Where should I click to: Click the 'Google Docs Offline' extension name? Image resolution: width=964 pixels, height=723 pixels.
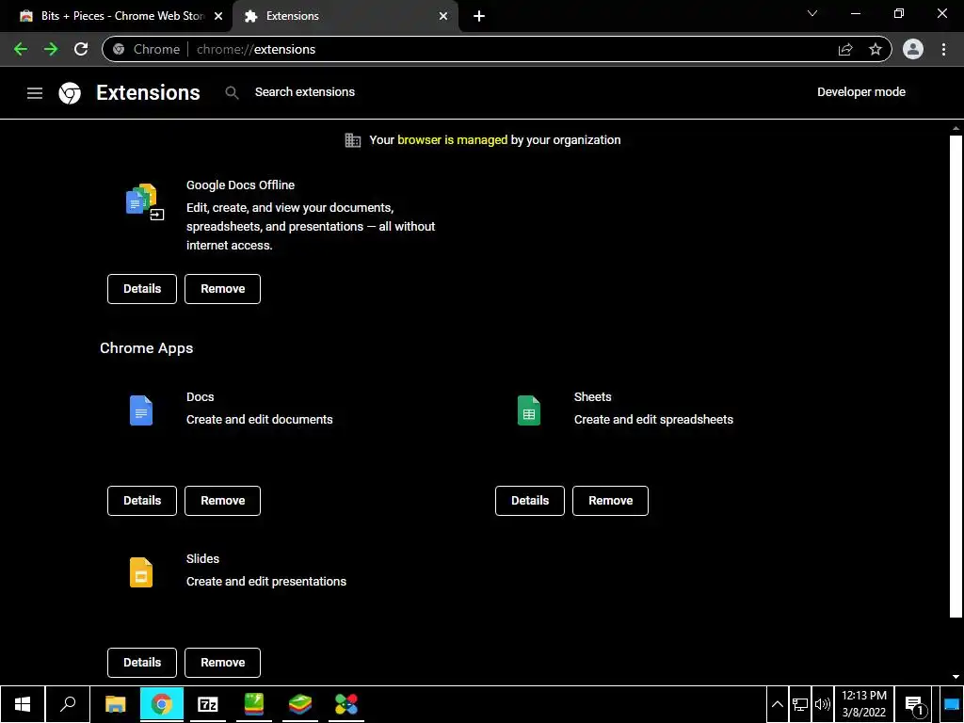[x=240, y=185]
